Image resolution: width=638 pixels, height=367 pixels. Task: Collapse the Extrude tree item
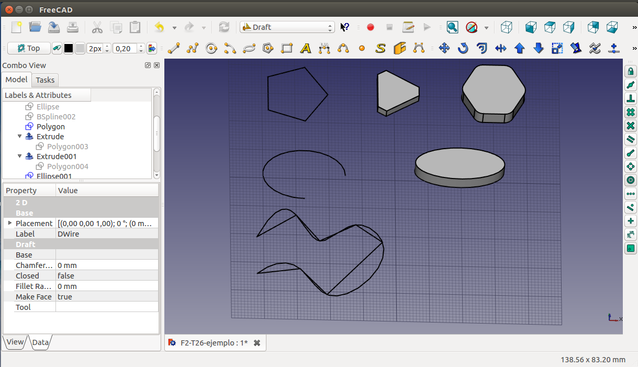[x=20, y=137]
